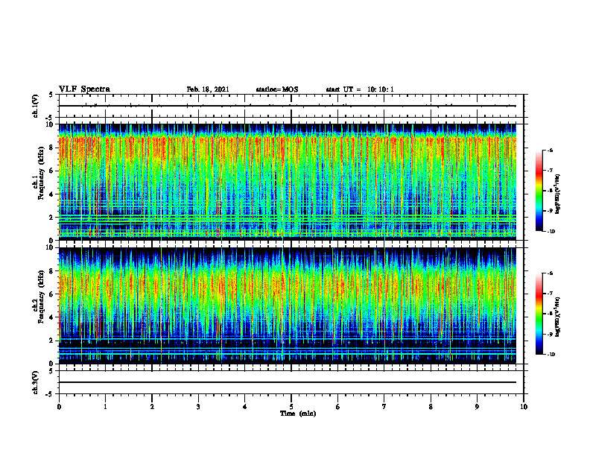The width and height of the screenshot is (590, 456).
Task: Click the "9" tick on the time axis
Action: [477, 407]
